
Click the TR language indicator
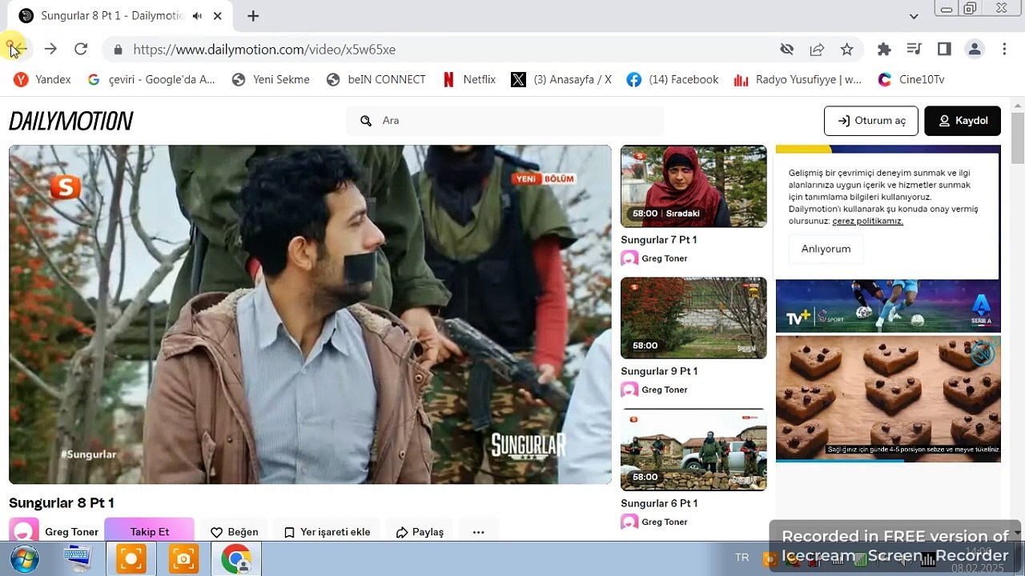742,558
